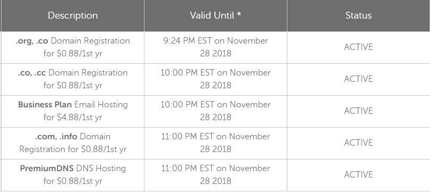The height and width of the screenshot is (193, 434).
Task: Select the .co, .cc Domain Registration description
Action: pos(73,79)
